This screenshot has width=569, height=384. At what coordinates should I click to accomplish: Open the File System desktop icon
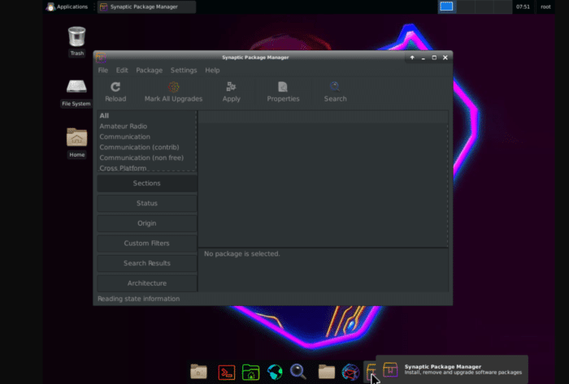tap(76, 87)
